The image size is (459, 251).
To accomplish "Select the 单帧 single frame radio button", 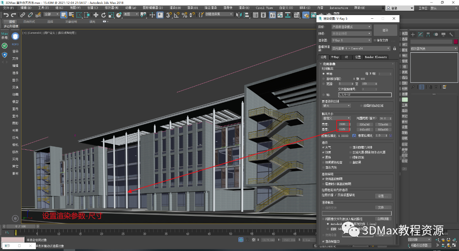I will click(x=324, y=74).
